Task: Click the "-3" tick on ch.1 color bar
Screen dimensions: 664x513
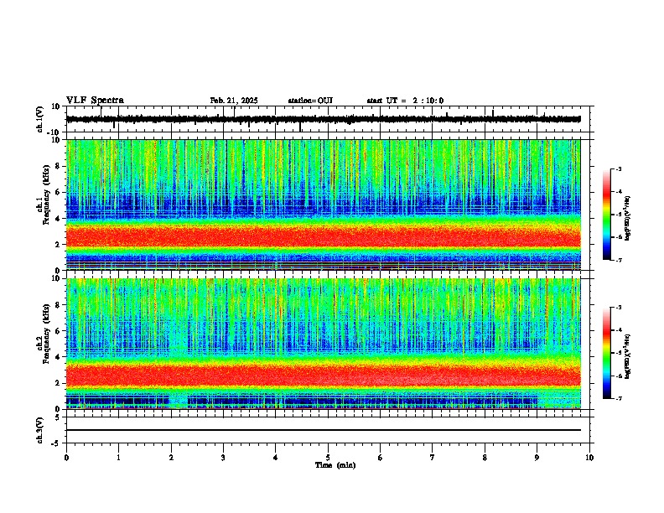Action: [618, 169]
